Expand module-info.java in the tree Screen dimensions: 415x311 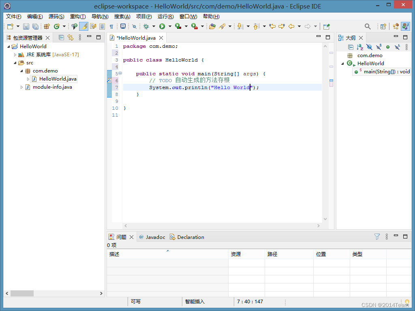point(22,87)
